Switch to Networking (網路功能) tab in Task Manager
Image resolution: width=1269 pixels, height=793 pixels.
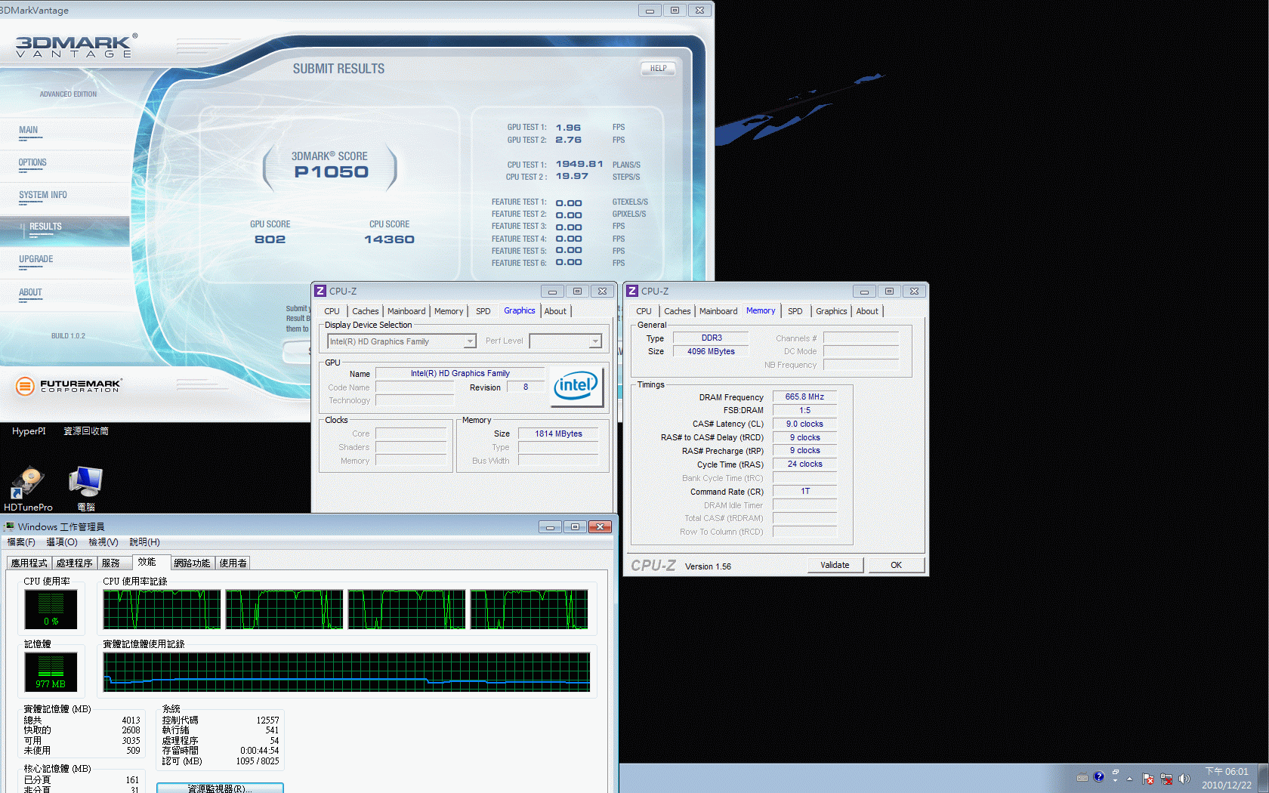pyautogui.click(x=192, y=563)
